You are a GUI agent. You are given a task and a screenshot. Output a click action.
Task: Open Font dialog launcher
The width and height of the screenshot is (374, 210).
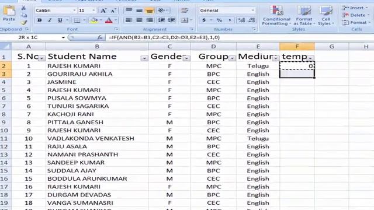tap(116, 29)
